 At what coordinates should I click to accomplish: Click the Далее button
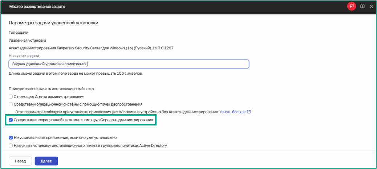pyautogui.click(x=46, y=161)
